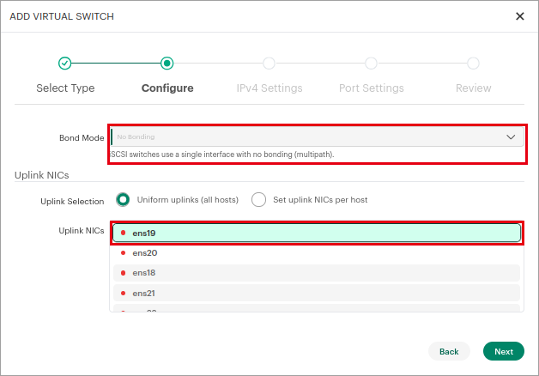The width and height of the screenshot is (539, 376).
Task: Select the ens19 uplink NIC
Action: [317, 233]
